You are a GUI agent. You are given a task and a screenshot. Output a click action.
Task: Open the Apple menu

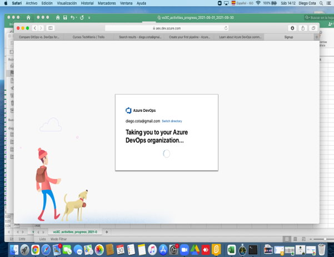[x=6, y=3]
